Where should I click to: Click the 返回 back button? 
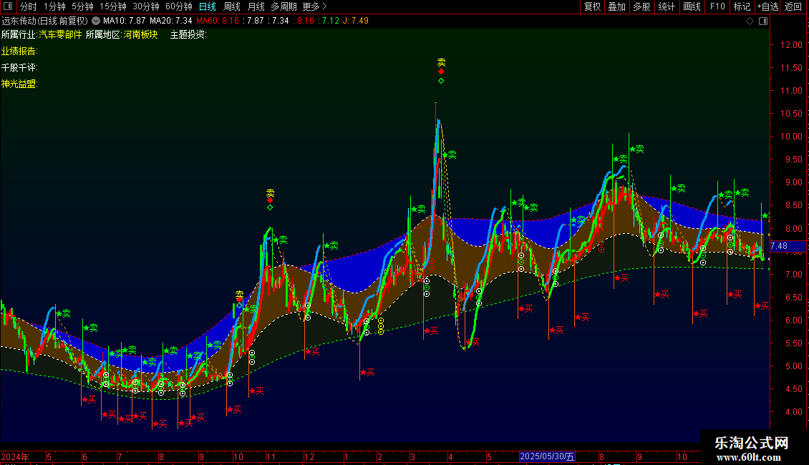(793, 6)
